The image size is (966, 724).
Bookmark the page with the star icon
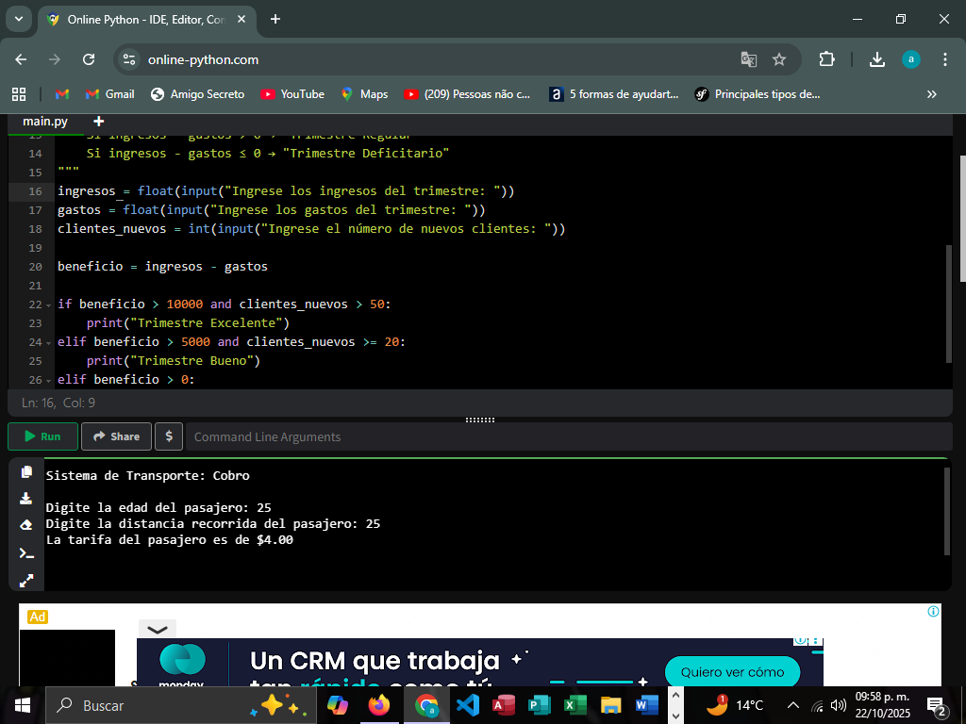pos(779,58)
